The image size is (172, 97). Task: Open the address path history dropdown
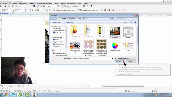[x=110, y=19]
